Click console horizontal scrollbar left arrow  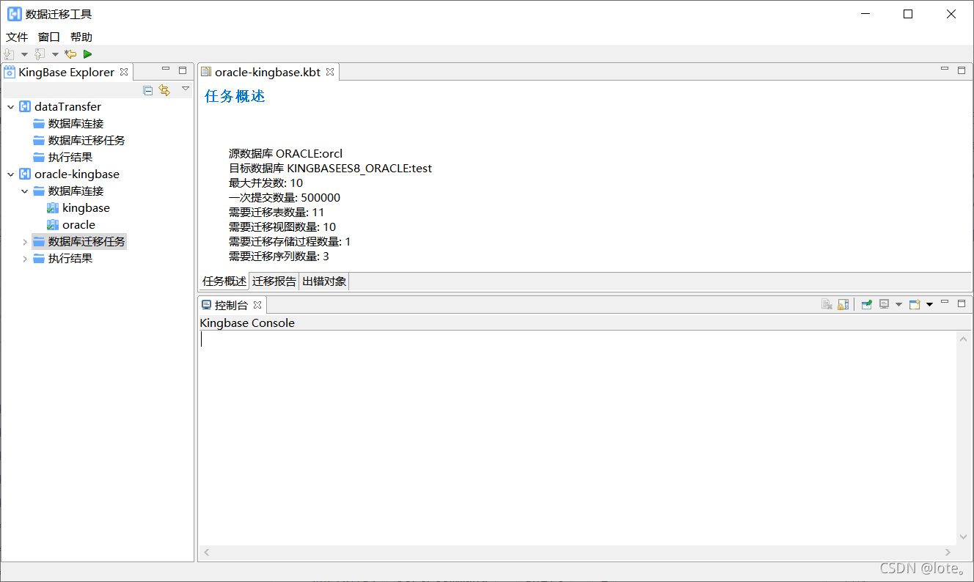point(207,553)
